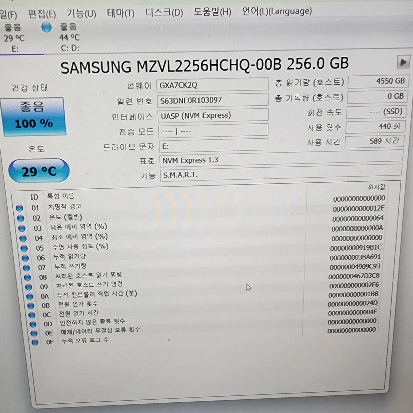Open the 기능(U) menu
Image resolution: width=413 pixels, height=413 pixels.
[x=81, y=14]
